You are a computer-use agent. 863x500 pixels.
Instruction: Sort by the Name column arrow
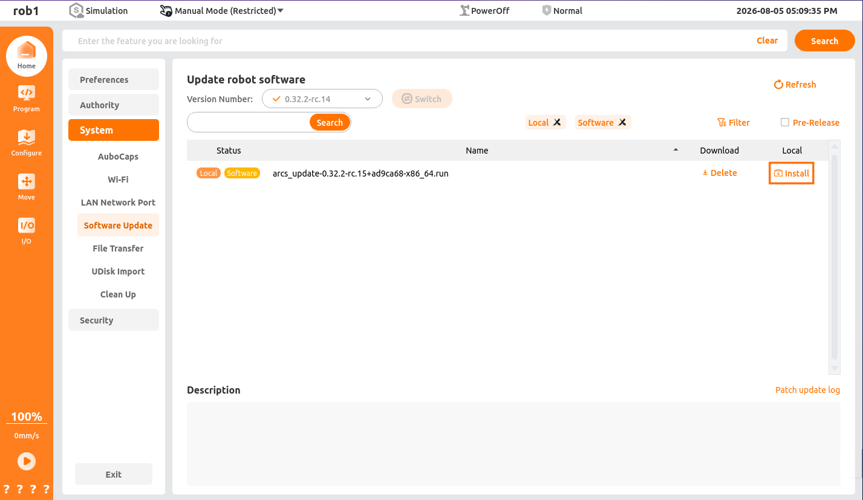[x=676, y=150]
